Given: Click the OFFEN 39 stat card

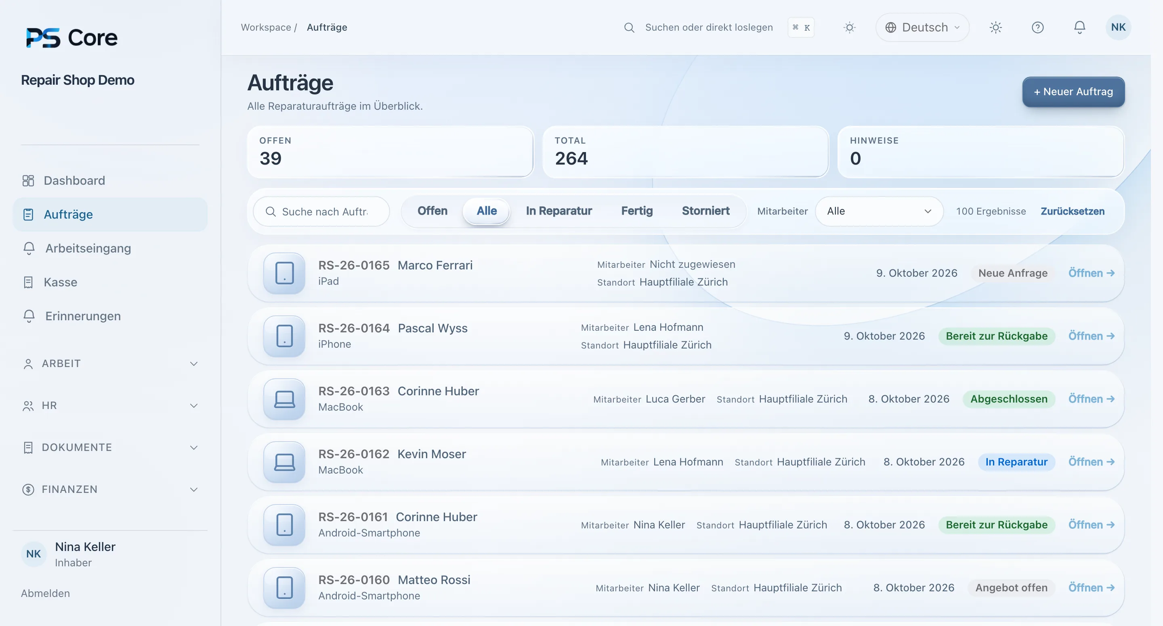Looking at the screenshot, I should (390, 152).
